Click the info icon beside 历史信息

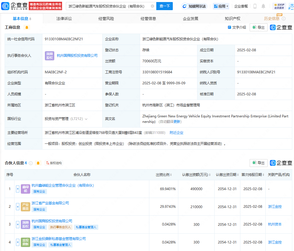pyautogui.click(x=284, y=19)
